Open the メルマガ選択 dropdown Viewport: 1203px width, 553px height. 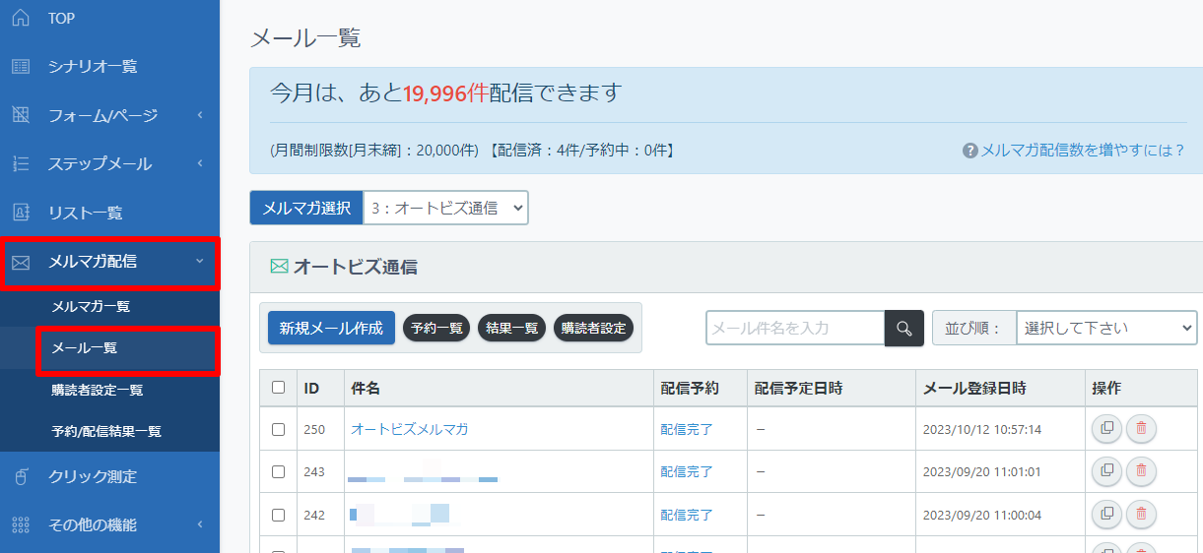(445, 208)
